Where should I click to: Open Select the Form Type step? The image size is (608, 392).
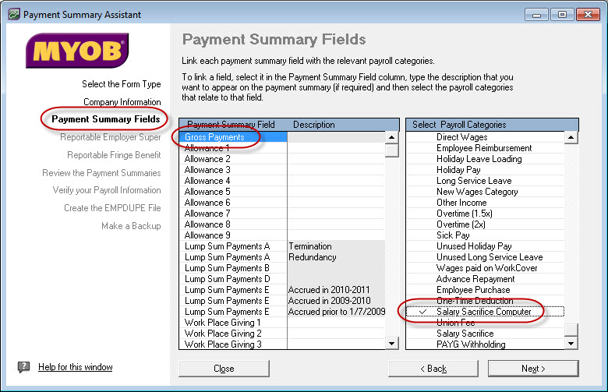click(121, 84)
